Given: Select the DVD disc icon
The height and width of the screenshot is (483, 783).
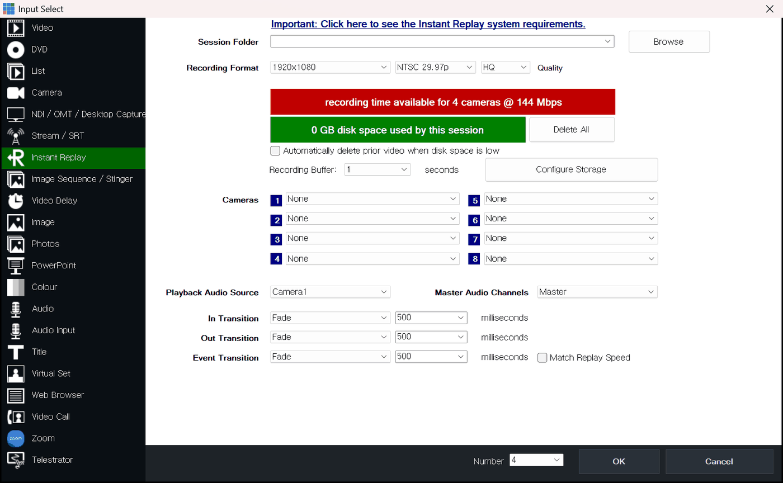Looking at the screenshot, I should [x=16, y=49].
